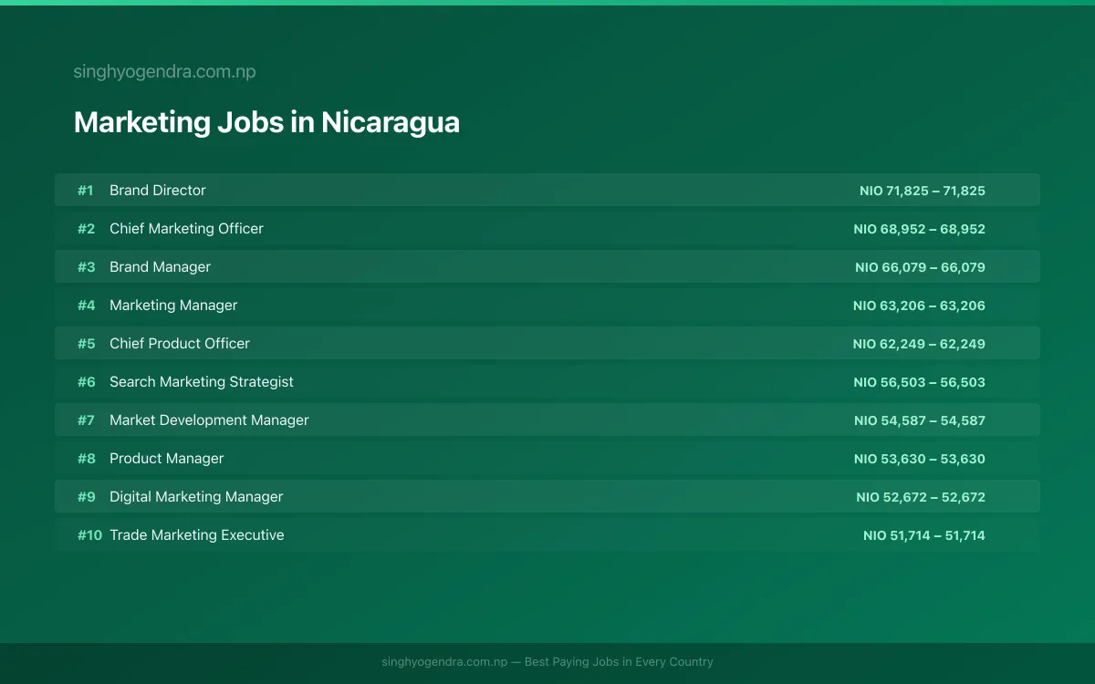This screenshot has width=1095, height=684.
Task: Click the #6 rank number
Action: click(86, 382)
